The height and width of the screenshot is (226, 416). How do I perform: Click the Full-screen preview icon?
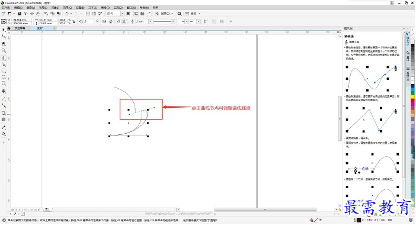[128, 14]
